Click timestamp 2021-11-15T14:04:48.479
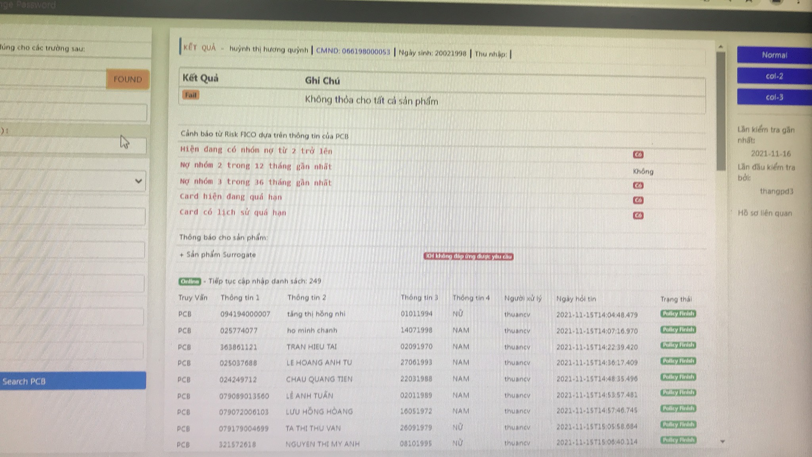This screenshot has height=457, width=812. point(597,315)
